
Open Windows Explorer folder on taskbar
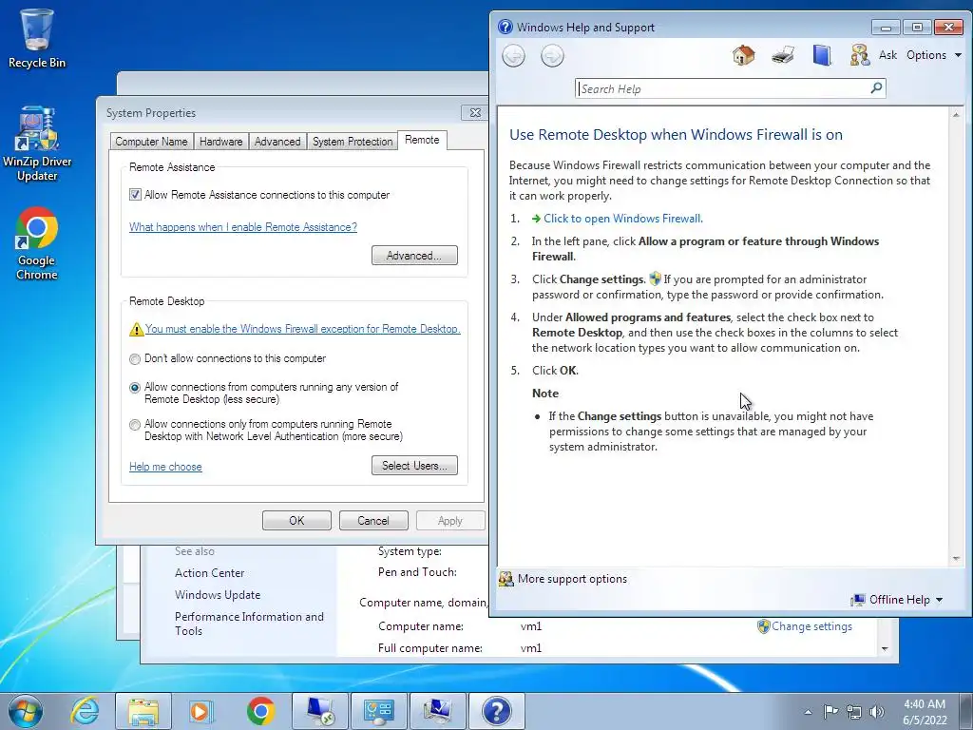[143, 711]
